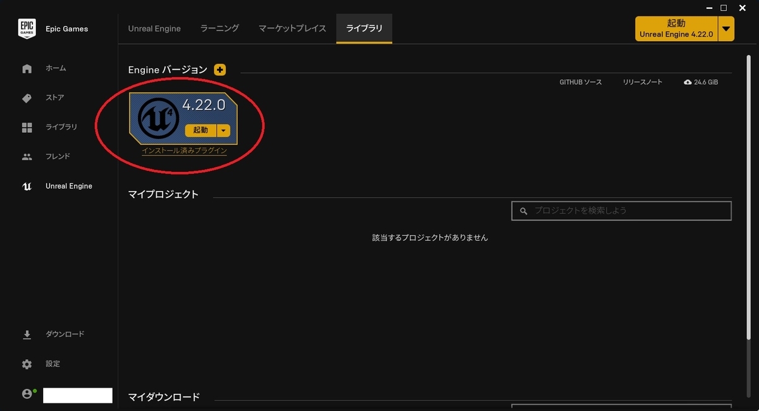Open the Unreal Engine 4.22.0 launch dropdown arrow
759x411 pixels.
click(x=726, y=28)
